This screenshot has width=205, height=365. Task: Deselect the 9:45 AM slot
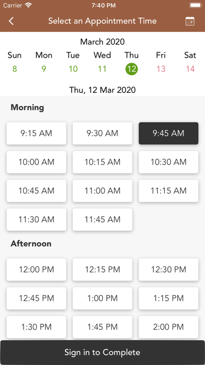pos(168,133)
